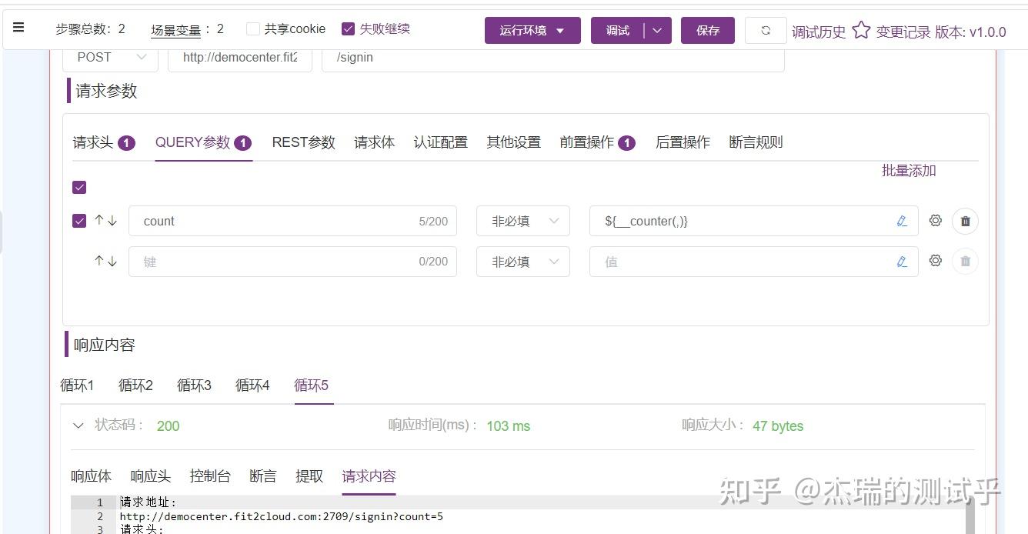Screen dimensions: 1028x534
Task: Open the 控制台 response tab
Action: pos(209,476)
